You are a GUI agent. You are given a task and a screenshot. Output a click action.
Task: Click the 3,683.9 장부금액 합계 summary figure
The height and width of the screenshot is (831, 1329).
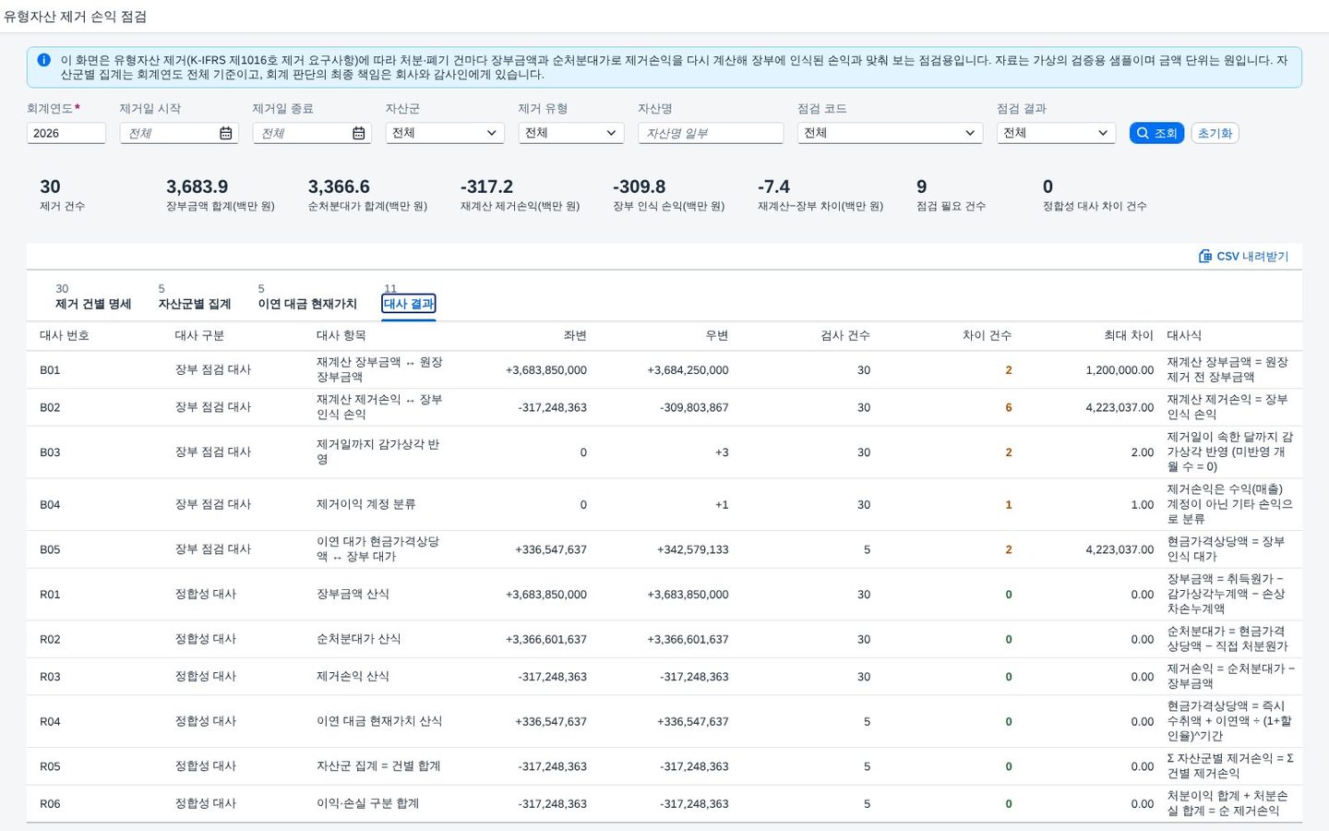[197, 187]
